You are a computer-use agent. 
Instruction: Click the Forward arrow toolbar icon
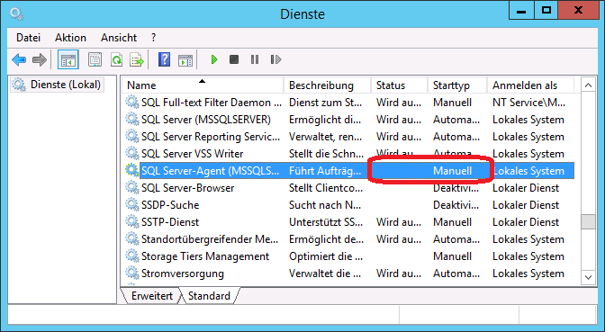click(40, 59)
